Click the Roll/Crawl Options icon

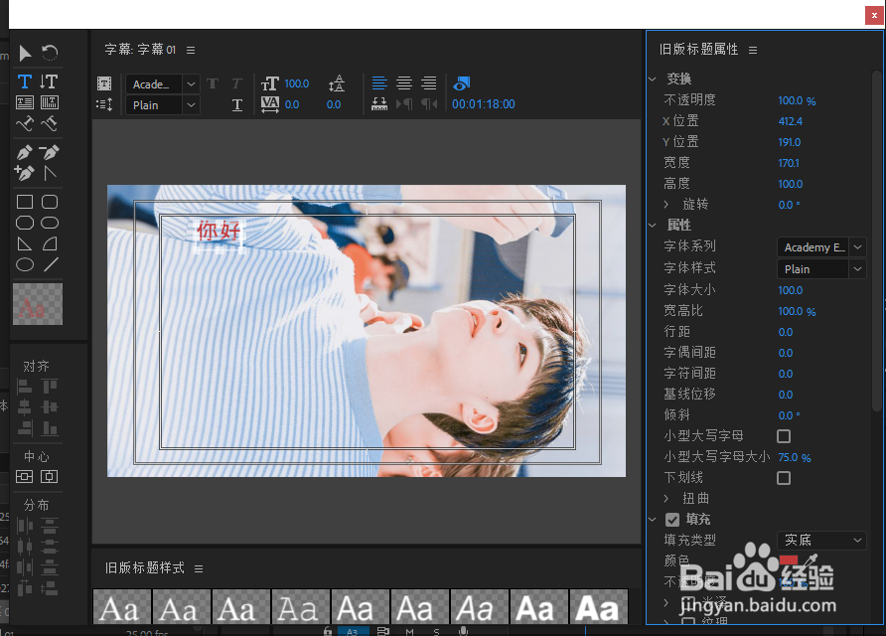pos(104,104)
